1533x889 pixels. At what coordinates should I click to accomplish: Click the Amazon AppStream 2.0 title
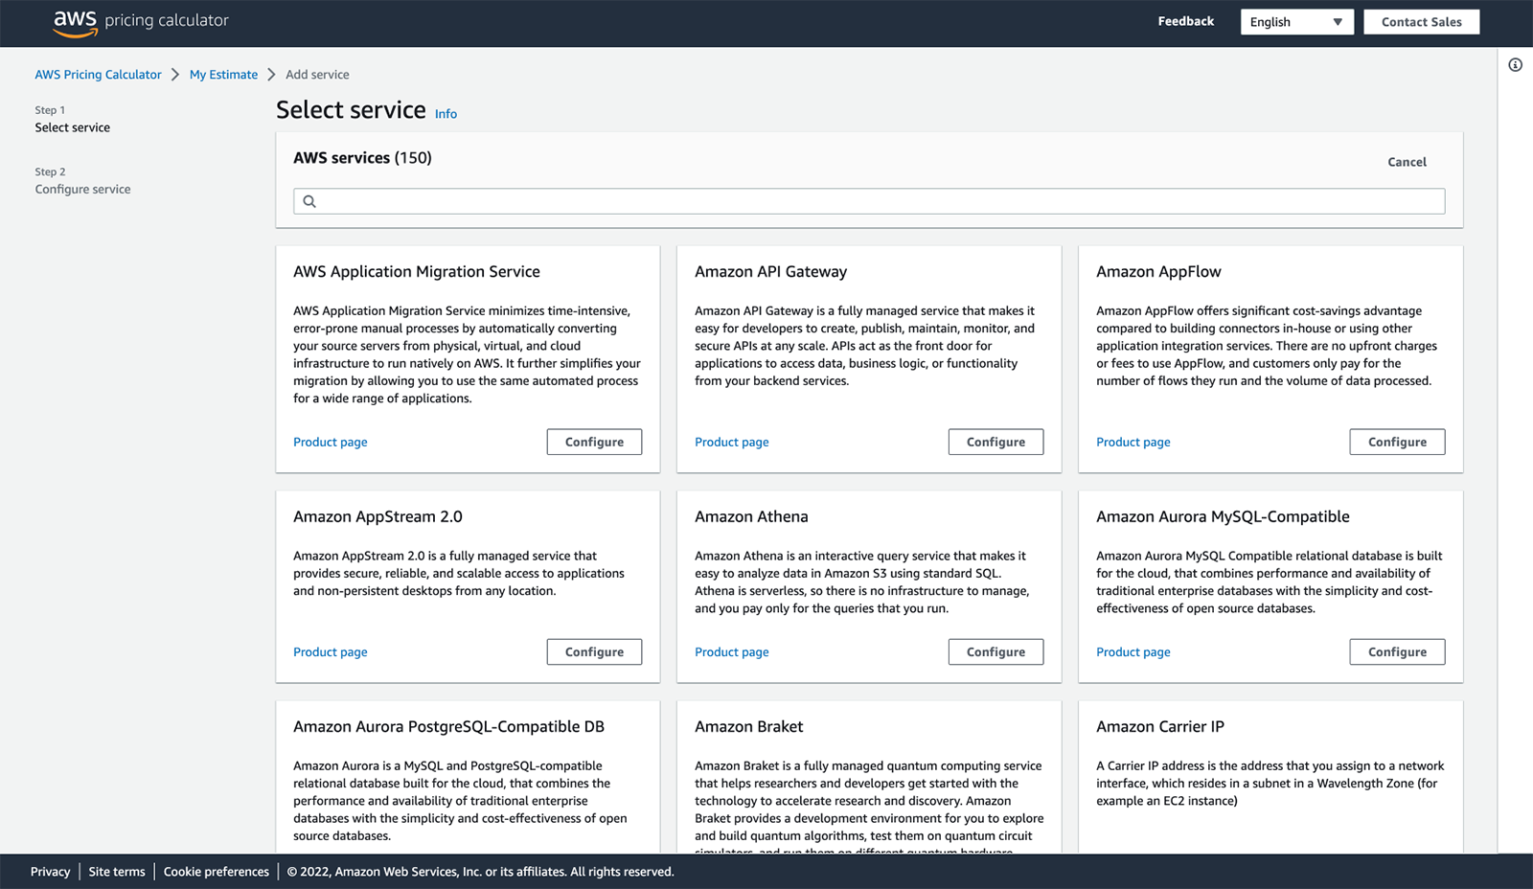(x=378, y=517)
